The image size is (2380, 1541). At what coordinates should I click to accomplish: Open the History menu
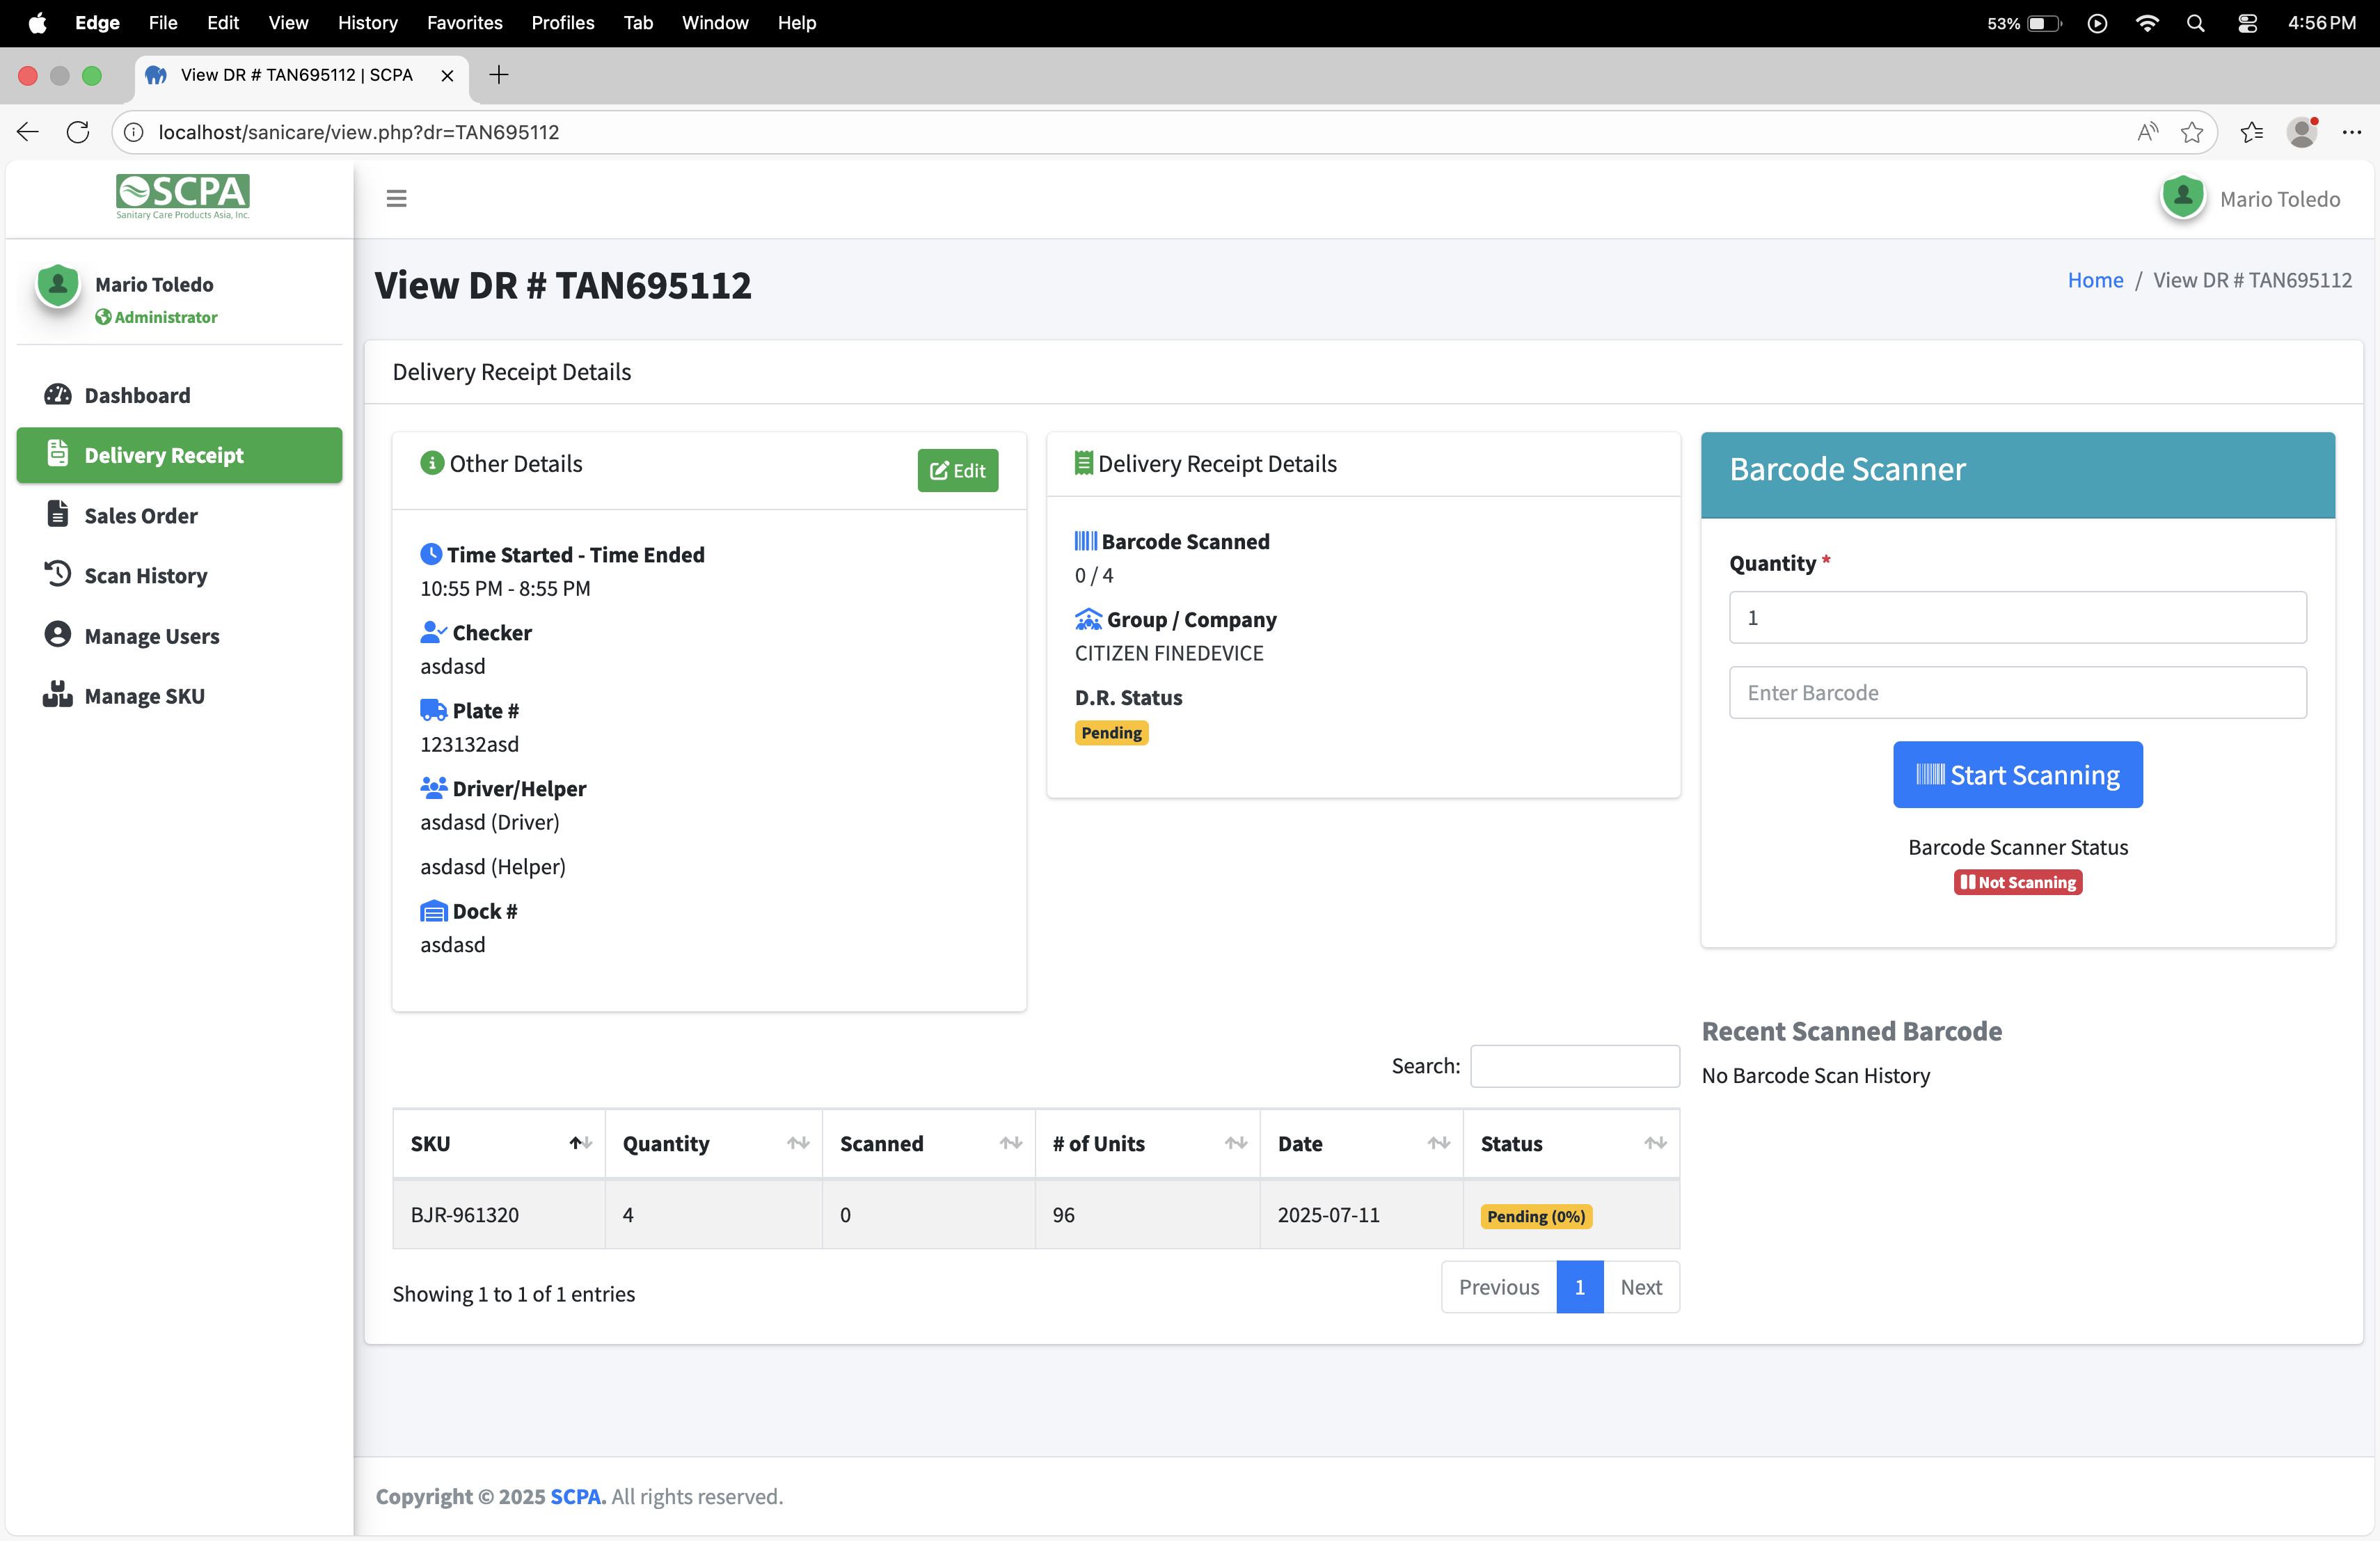pyautogui.click(x=367, y=22)
